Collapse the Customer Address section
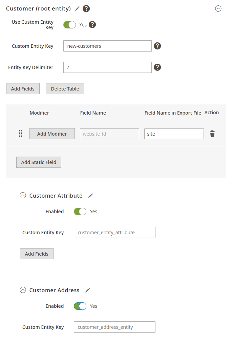This screenshot has width=232, height=339. pos(23,290)
